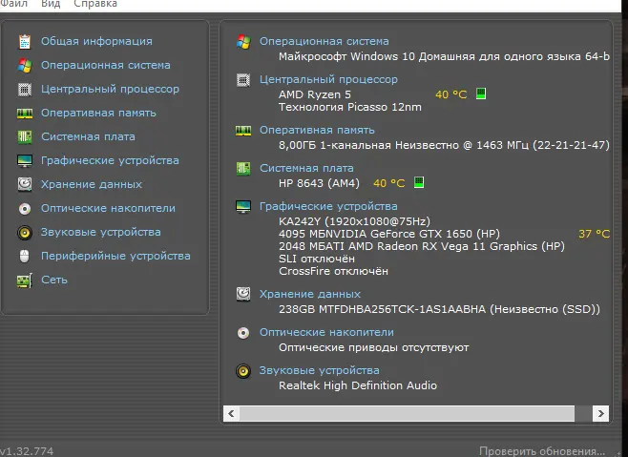Viewport: 628px width, 457px height.
Task: Go to Оперативная память in sidebar
Action: point(98,113)
